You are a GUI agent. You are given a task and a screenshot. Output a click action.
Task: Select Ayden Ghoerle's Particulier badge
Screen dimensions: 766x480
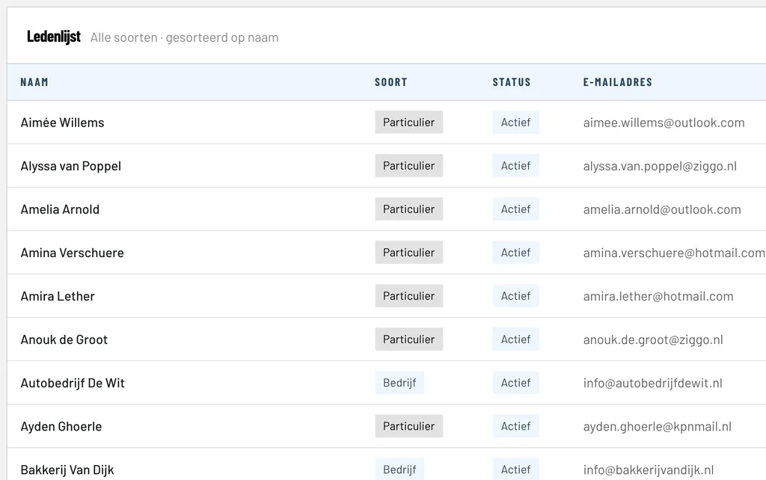[x=409, y=426]
